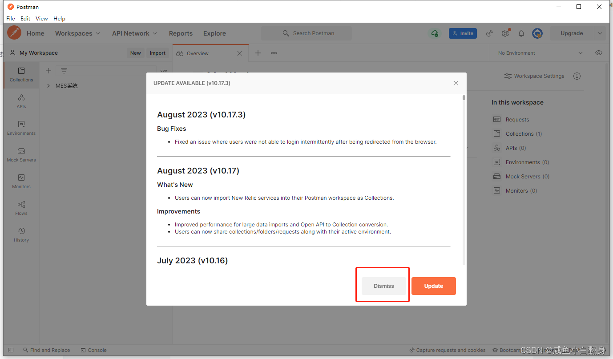Open the Monitors sidebar panel
Viewport: 613px width, 359px height.
pyautogui.click(x=21, y=182)
